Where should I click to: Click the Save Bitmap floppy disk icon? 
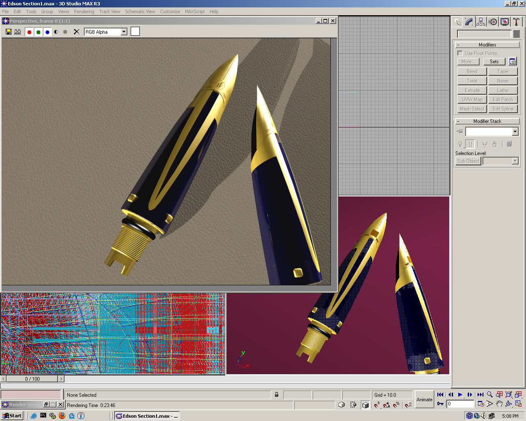pyautogui.click(x=9, y=32)
